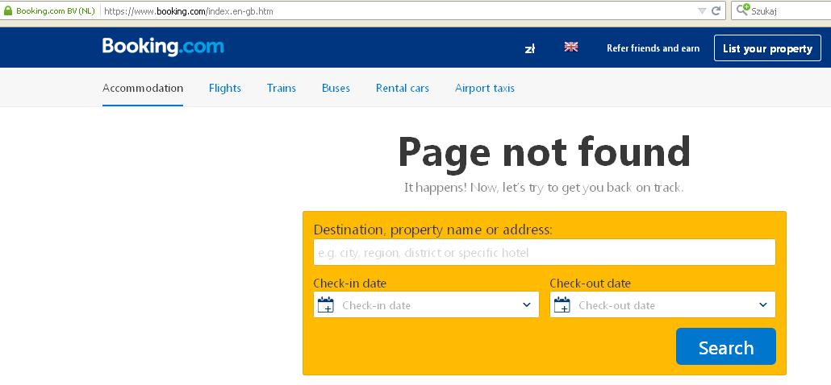Open the Buses tab

click(336, 89)
